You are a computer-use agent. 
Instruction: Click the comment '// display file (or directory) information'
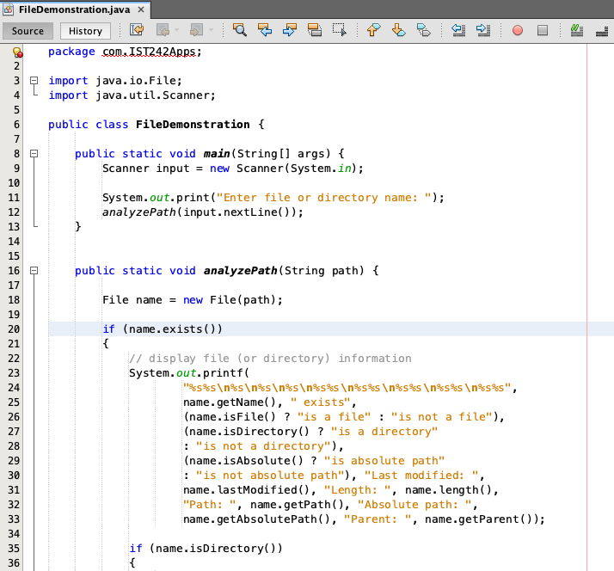click(270, 359)
